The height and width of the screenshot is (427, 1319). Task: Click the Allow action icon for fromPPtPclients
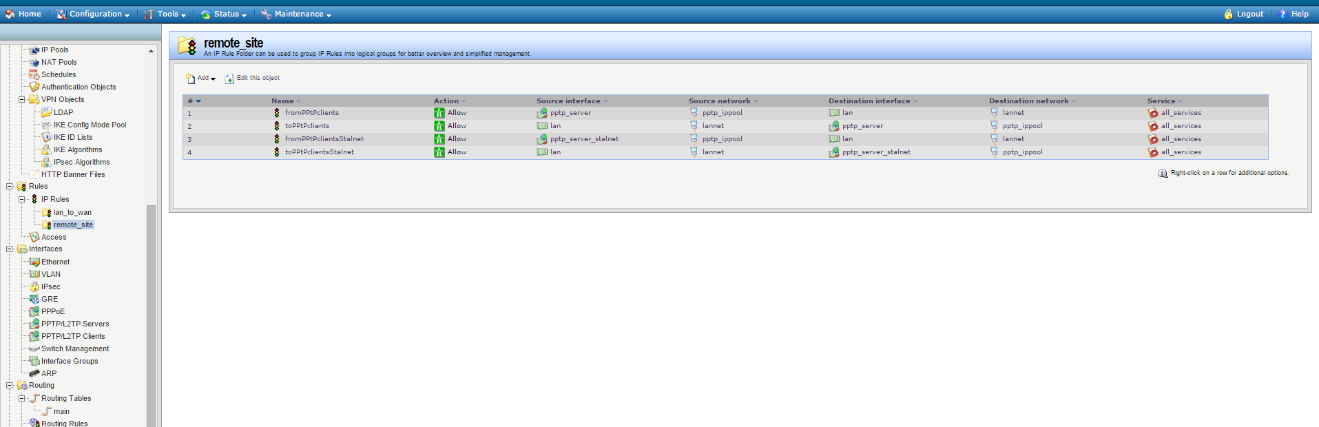[439, 113]
